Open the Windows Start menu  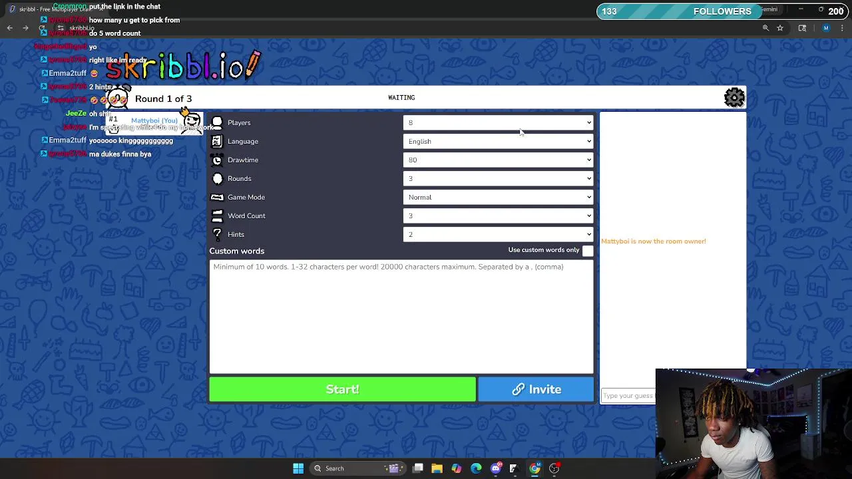click(x=298, y=468)
